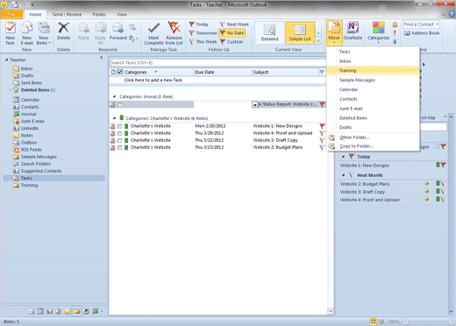Open the View ribbon tab
The height and width of the screenshot is (326, 456).
(122, 14)
